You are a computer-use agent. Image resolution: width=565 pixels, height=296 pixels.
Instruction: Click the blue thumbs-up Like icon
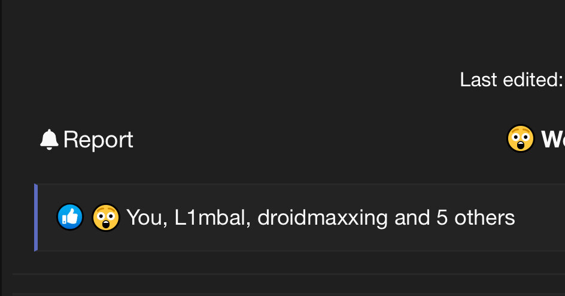(70, 217)
